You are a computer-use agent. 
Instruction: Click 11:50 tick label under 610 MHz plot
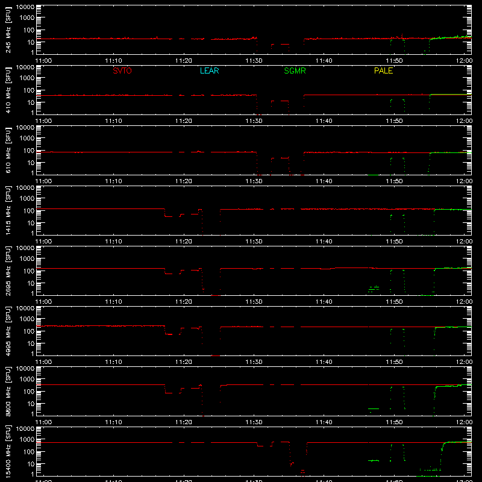coord(394,181)
